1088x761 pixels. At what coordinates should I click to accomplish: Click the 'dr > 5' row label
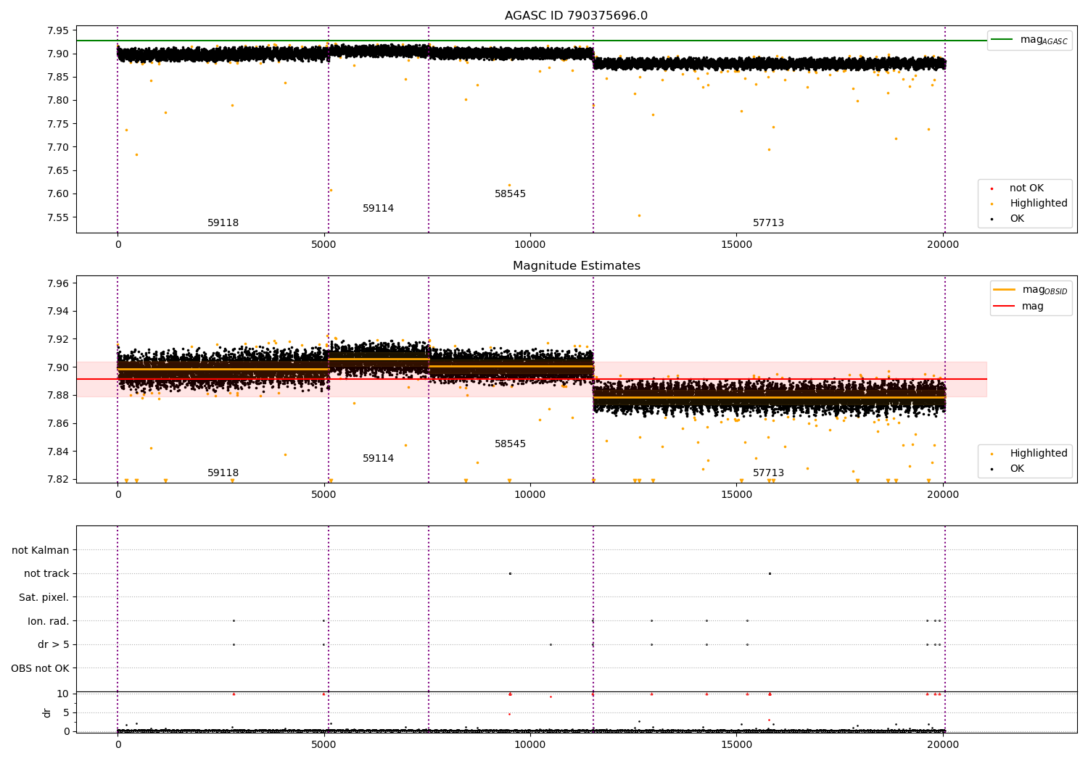pyautogui.click(x=54, y=645)
